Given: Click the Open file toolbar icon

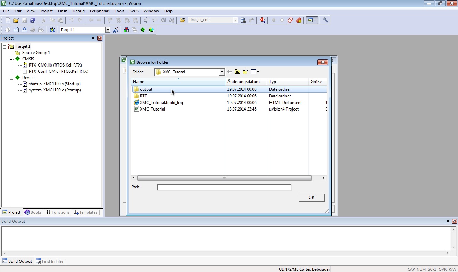Looking at the screenshot, I should pos(16,20).
